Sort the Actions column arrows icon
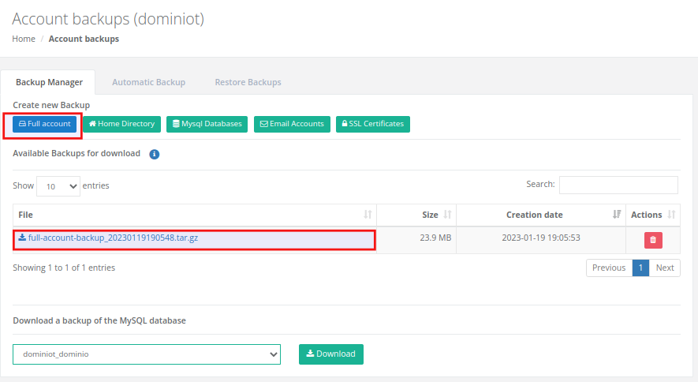 point(671,215)
